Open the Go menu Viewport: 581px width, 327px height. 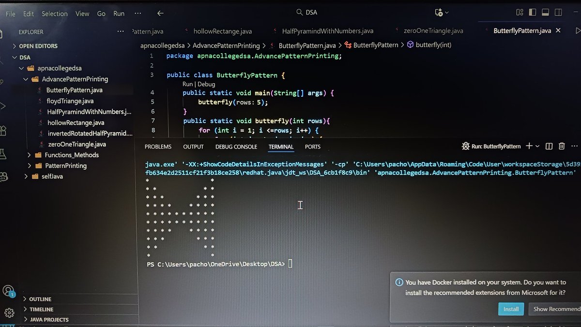[101, 14]
